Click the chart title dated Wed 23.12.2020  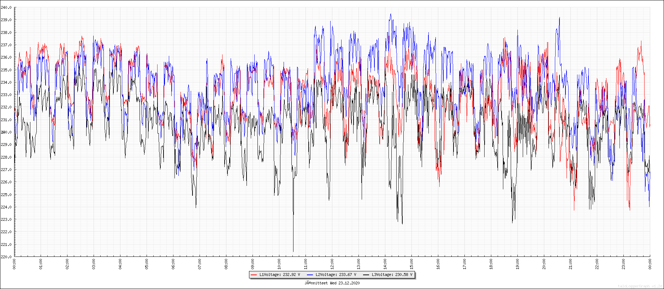[x=332, y=283]
